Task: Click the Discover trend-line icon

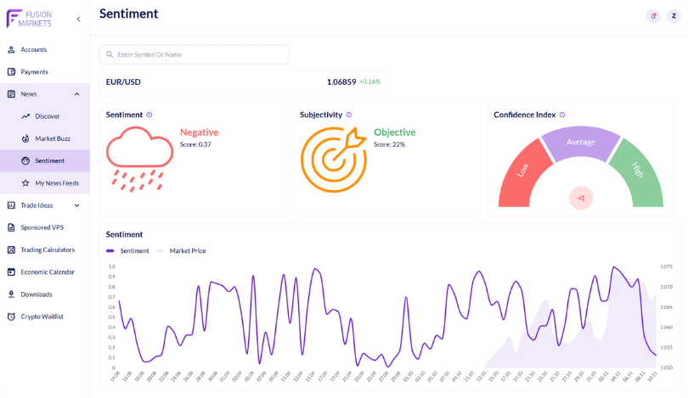Action: click(25, 116)
